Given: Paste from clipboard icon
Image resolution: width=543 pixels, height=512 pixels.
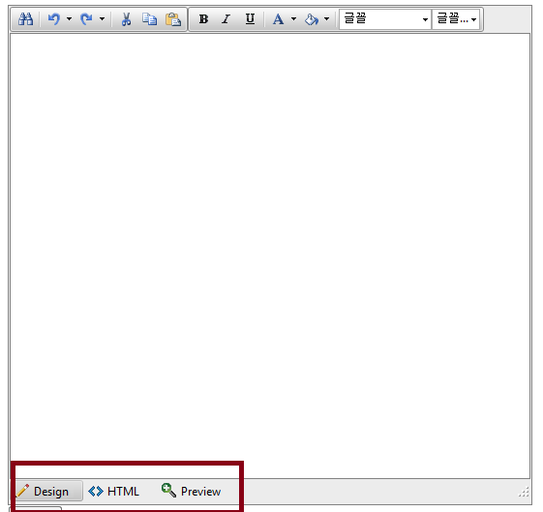Looking at the screenshot, I should [173, 19].
